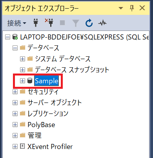The width and height of the screenshot is (153, 158).
Task: Collapse the LAPTOP-BDDEJFOE server node
Action: click(7, 37)
